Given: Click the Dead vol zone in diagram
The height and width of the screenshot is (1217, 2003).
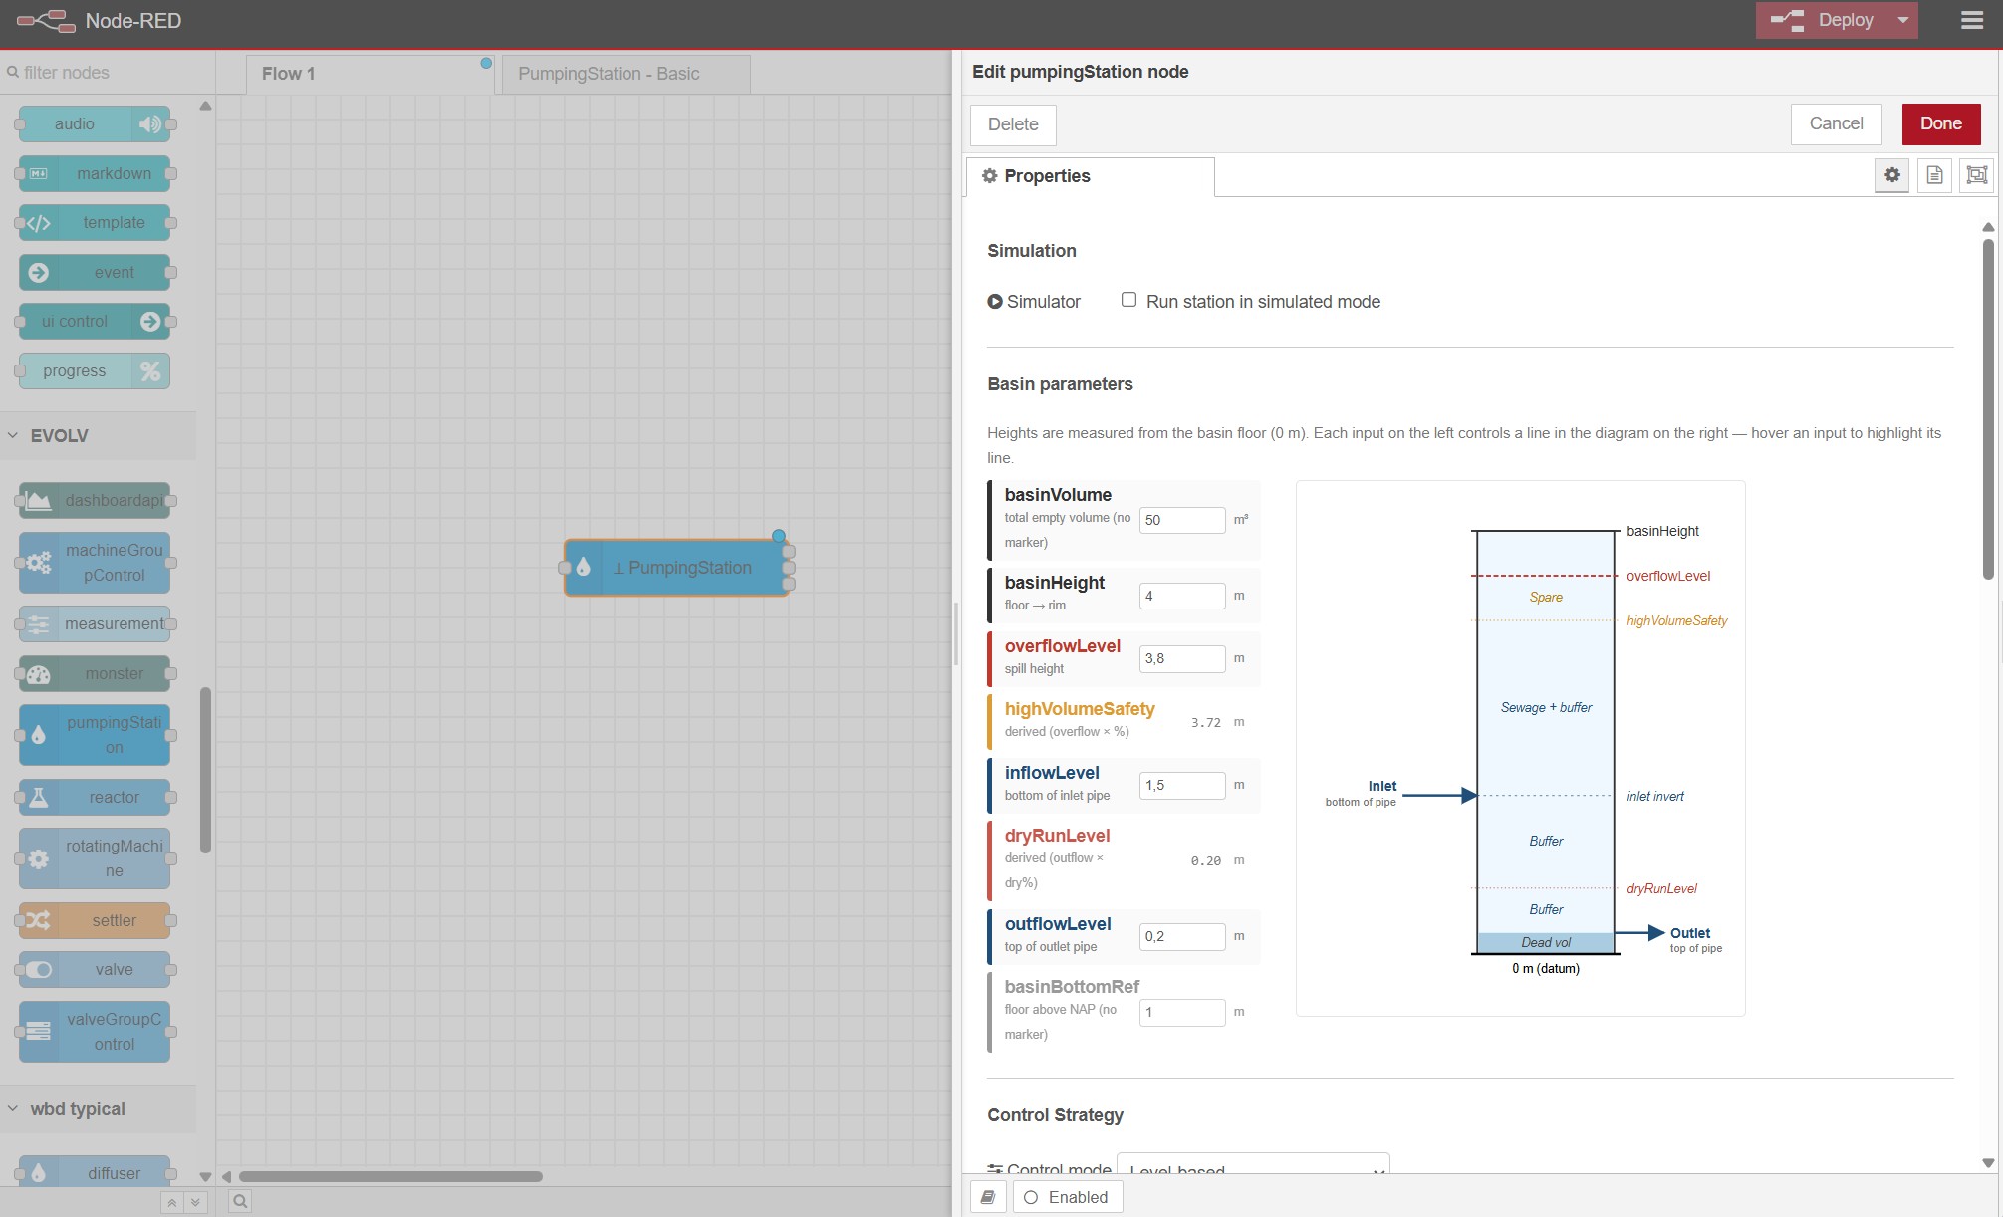Looking at the screenshot, I should [x=1546, y=942].
